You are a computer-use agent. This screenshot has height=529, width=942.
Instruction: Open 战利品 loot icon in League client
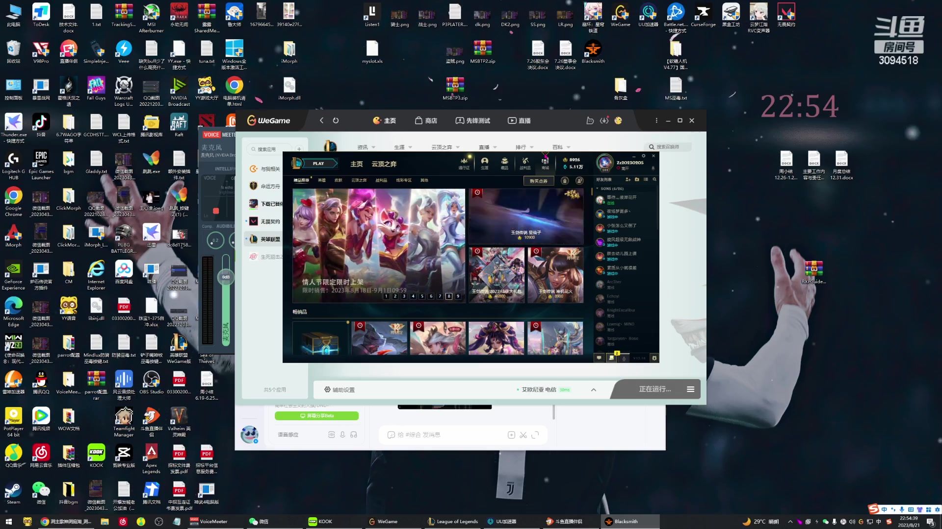coord(525,163)
